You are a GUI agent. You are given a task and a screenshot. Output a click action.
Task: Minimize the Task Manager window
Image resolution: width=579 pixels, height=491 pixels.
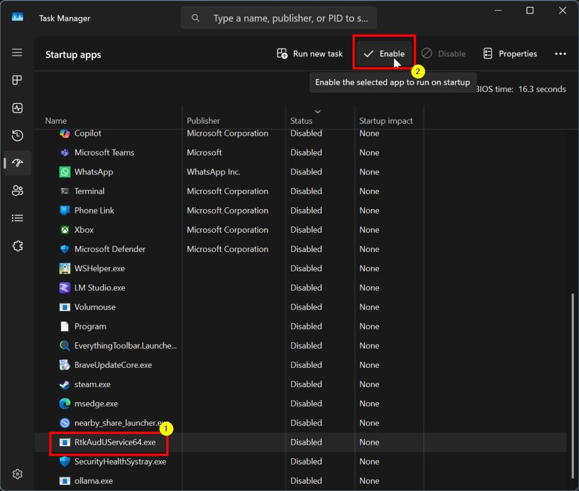(x=498, y=10)
